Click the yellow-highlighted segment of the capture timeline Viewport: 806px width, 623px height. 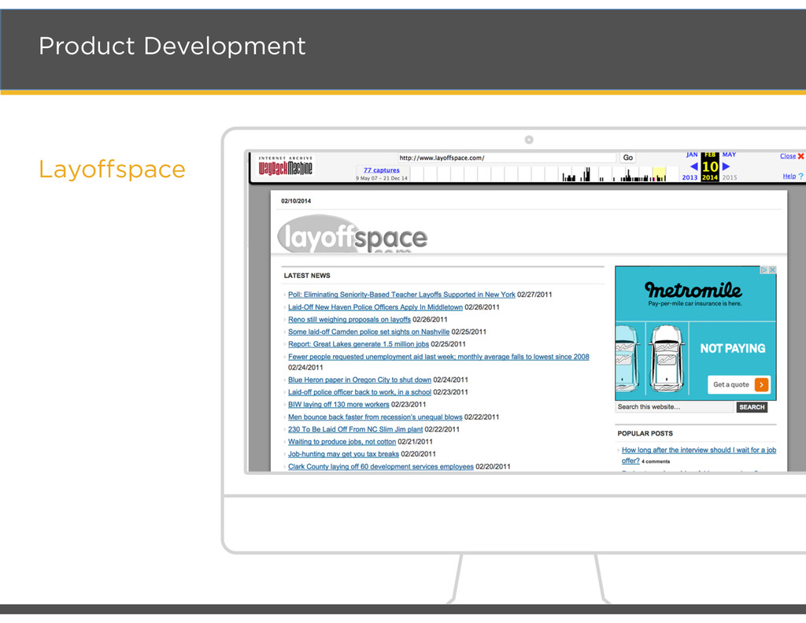pos(659,174)
